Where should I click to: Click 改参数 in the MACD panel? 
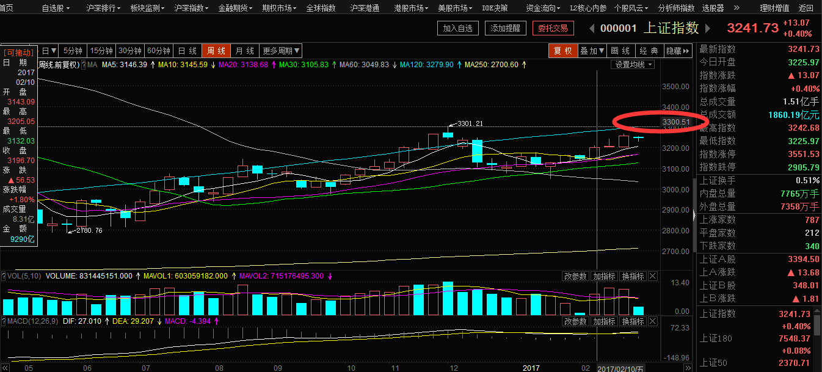pyautogui.click(x=575, y=321)
